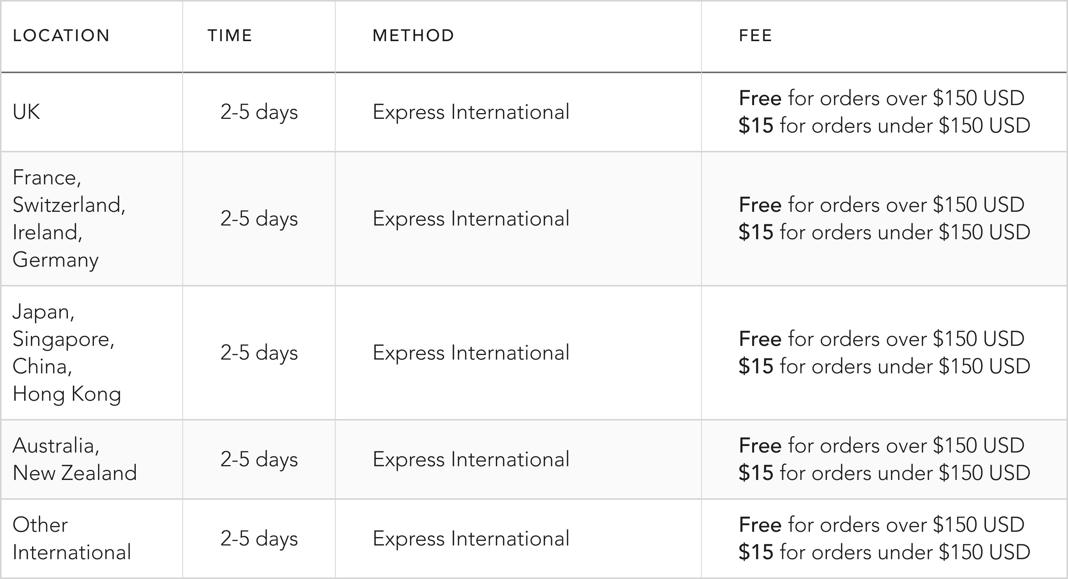
Task: Click the $15 fee line in France row
Action: coord(884,232)
